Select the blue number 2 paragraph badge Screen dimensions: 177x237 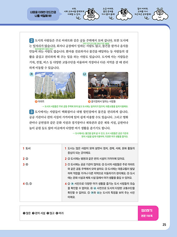(x=32, y=41)
